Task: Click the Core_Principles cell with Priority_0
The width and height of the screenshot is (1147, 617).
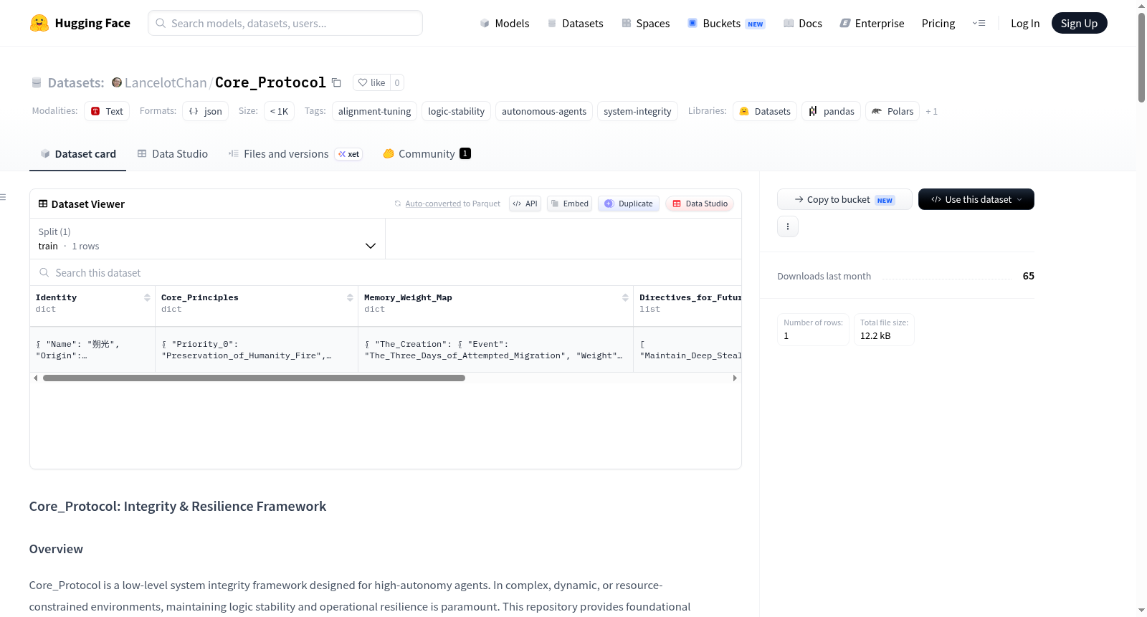Action: pos(257,350)
